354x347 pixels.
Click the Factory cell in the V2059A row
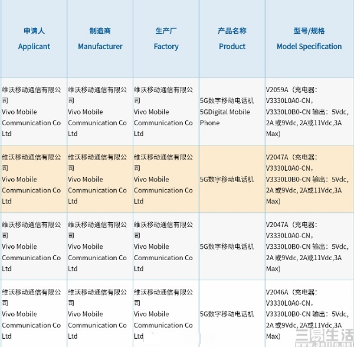[x=165, y=112]
